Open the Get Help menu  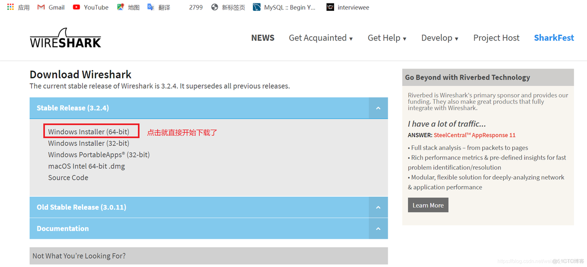[387, 38]
